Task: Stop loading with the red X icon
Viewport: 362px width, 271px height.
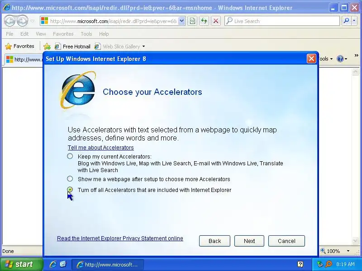Action: point(216,21)
